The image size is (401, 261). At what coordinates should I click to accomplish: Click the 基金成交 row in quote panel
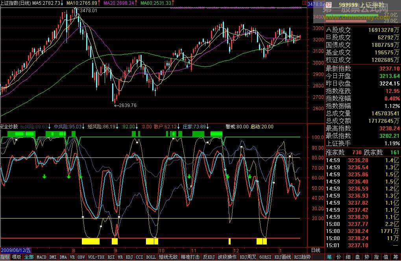(362, 52)
